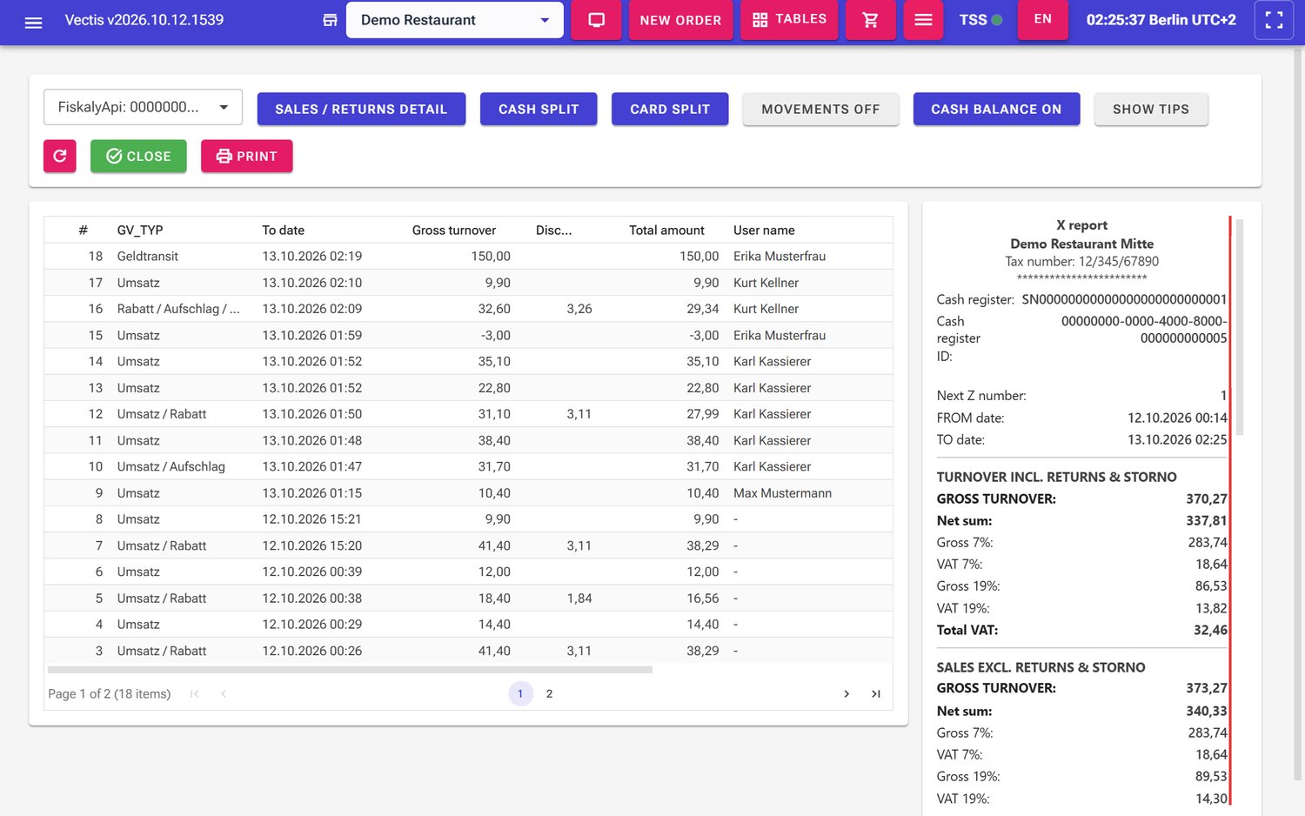Open the FiskalyApi cash register dropdown
Screen dimensions: 1305x816
(143, 107)
